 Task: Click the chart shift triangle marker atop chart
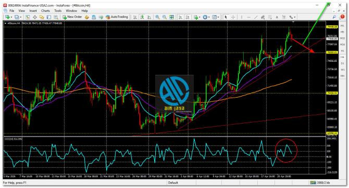pyautogui.click(x=293, y=22)
